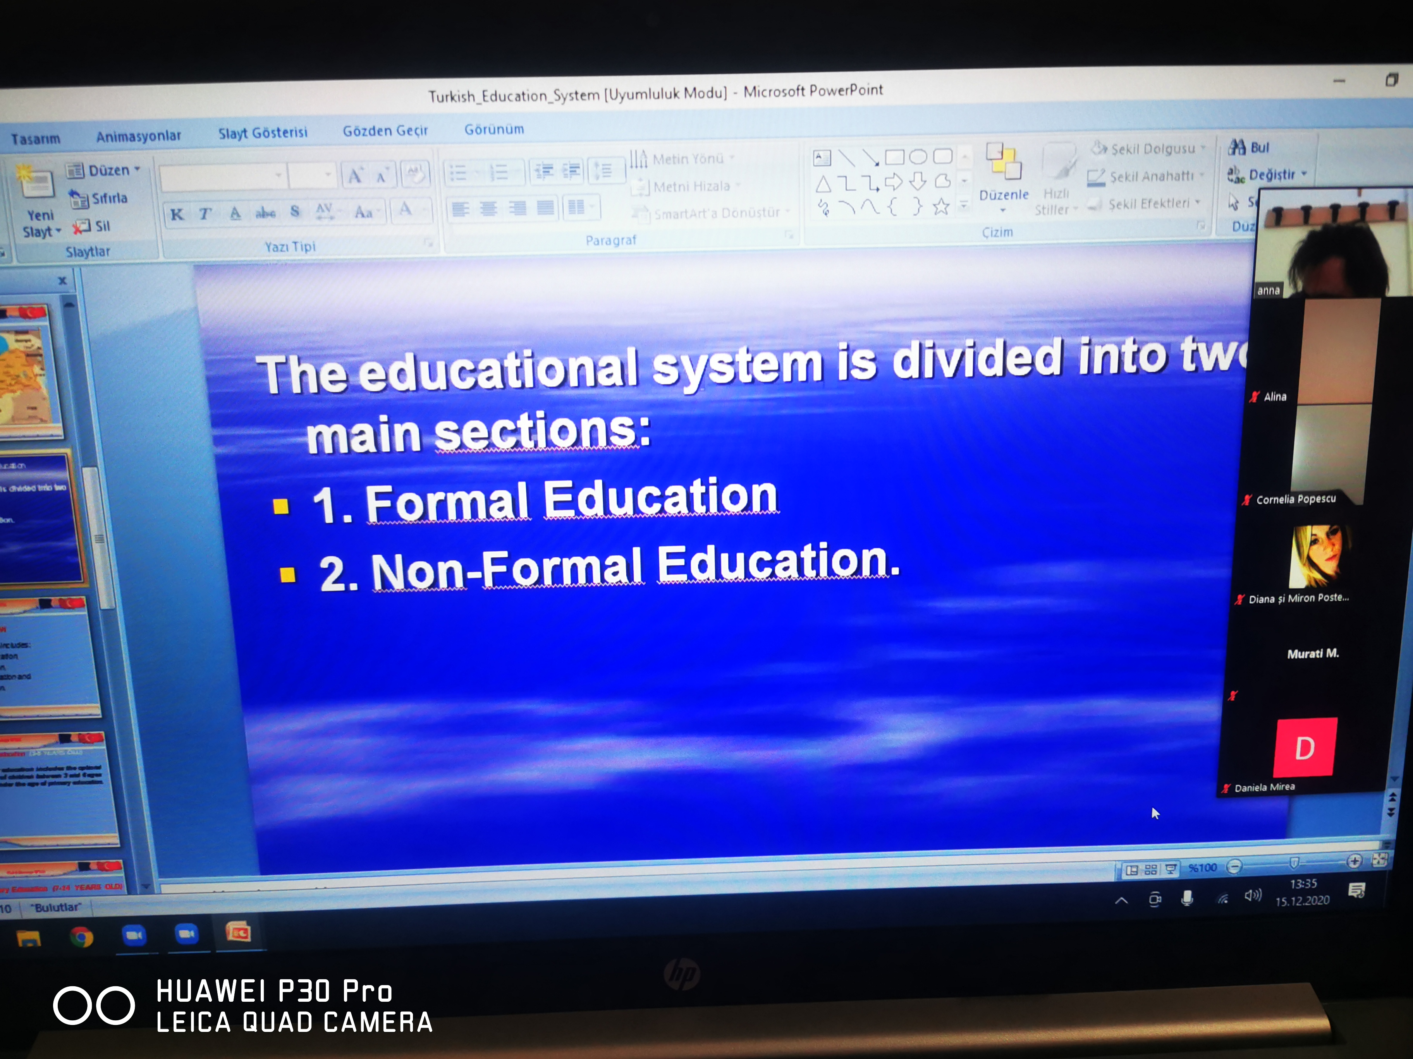Click the slide sorter view icon

tap(1151, 869)
